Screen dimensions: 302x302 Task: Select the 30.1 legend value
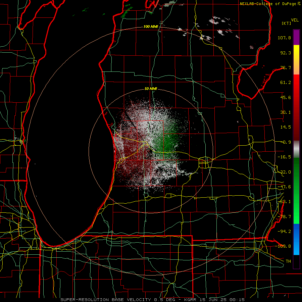pyautogui.click(x=286, y=112)
